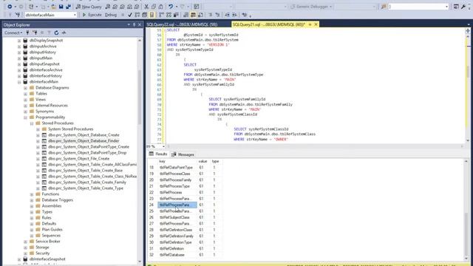
Task: Click the Disconnect icon in Object Explorer
Action: 35,33
